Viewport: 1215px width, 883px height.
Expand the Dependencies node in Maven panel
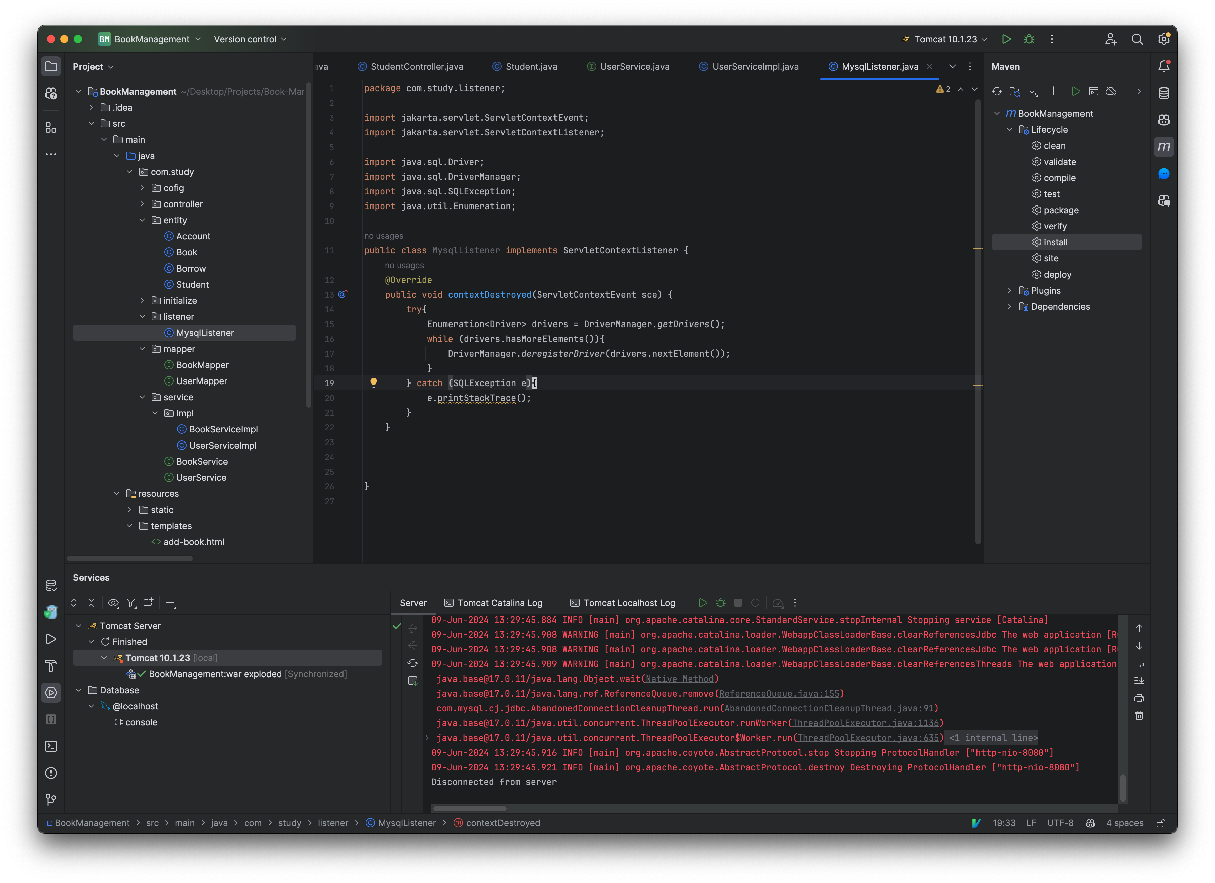pyautogui.click(x=1010, y=306)
